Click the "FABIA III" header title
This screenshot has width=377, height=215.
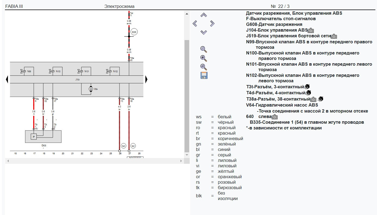[14, 6]
